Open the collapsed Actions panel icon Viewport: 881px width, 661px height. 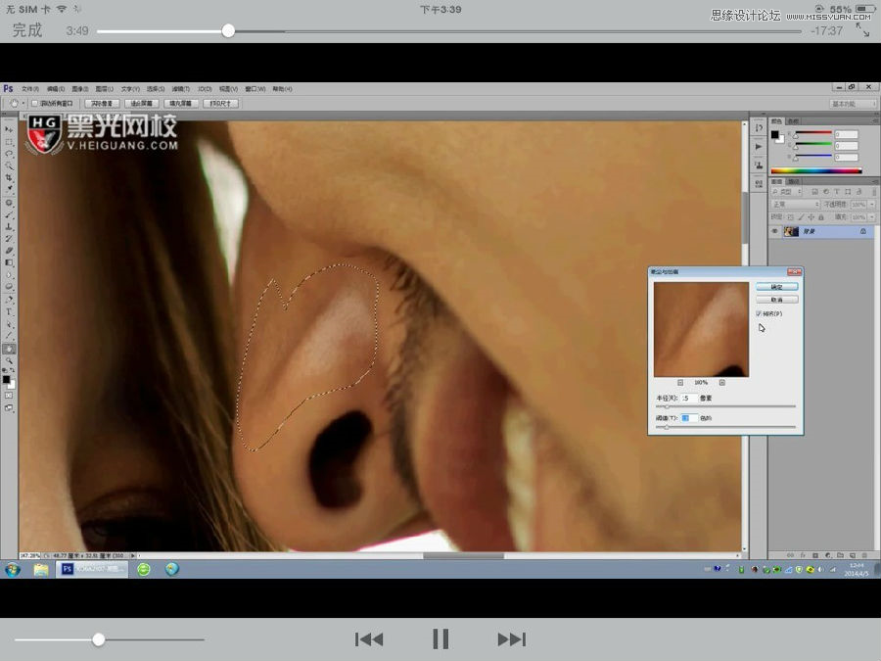tap(759, 147)
